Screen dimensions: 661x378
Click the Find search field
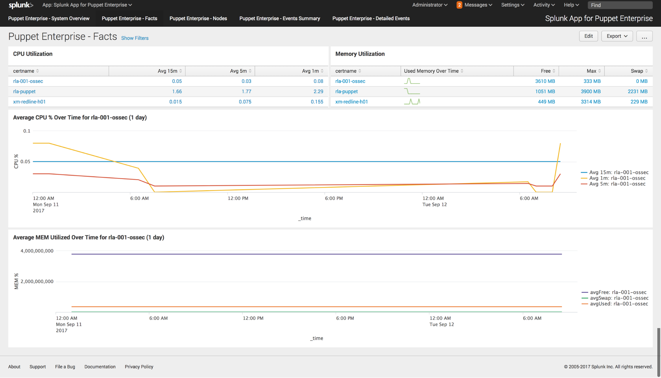point(620,5)
